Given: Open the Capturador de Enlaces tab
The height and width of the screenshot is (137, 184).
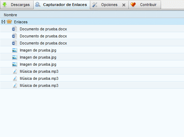Looking at the screenshot, I should coord(62,5).
